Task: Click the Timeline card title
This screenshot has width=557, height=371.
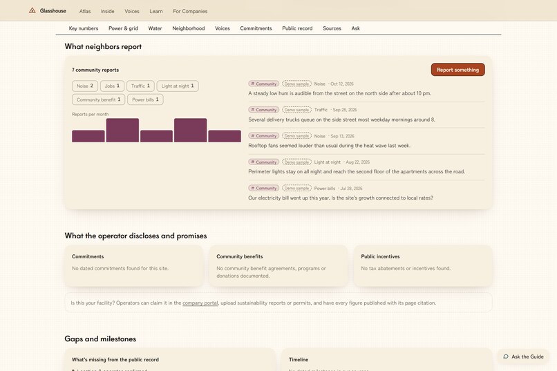Action: coord(299,360)
